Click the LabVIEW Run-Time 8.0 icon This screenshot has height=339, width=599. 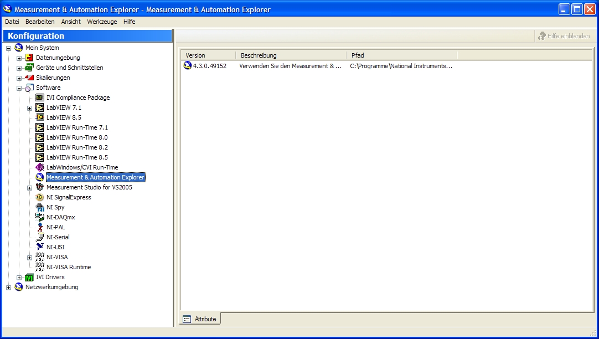click(40, 137)
